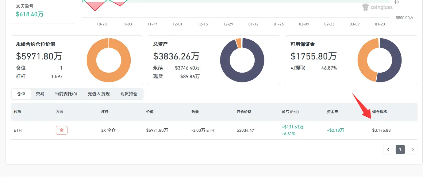This screenshot has width=423, height=182.
Task: Open the 交易 tab
Action: tap(40, 94)
